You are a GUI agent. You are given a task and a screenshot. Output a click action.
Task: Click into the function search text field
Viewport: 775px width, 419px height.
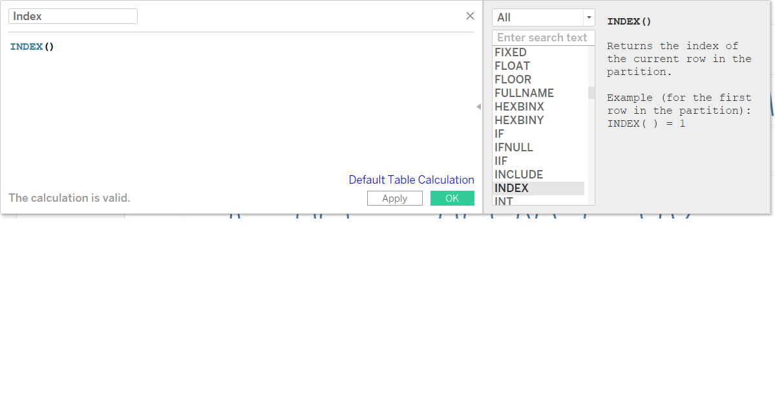(543, 37)
